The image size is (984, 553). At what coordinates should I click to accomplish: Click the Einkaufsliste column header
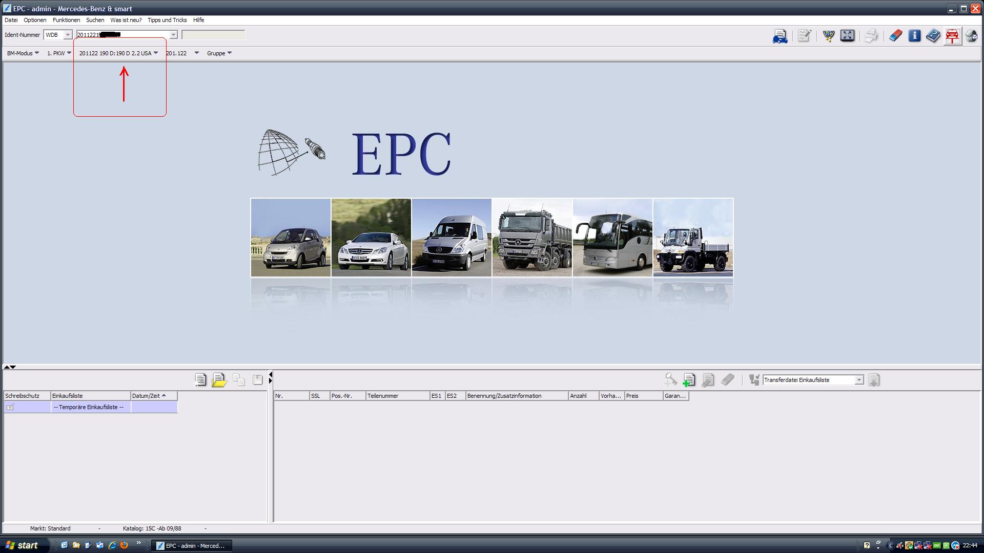pos(91,396)
